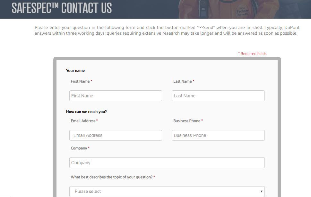Viewport: 311px width, 197px height.
Task: Click the First Name input field
Action: 116,96
